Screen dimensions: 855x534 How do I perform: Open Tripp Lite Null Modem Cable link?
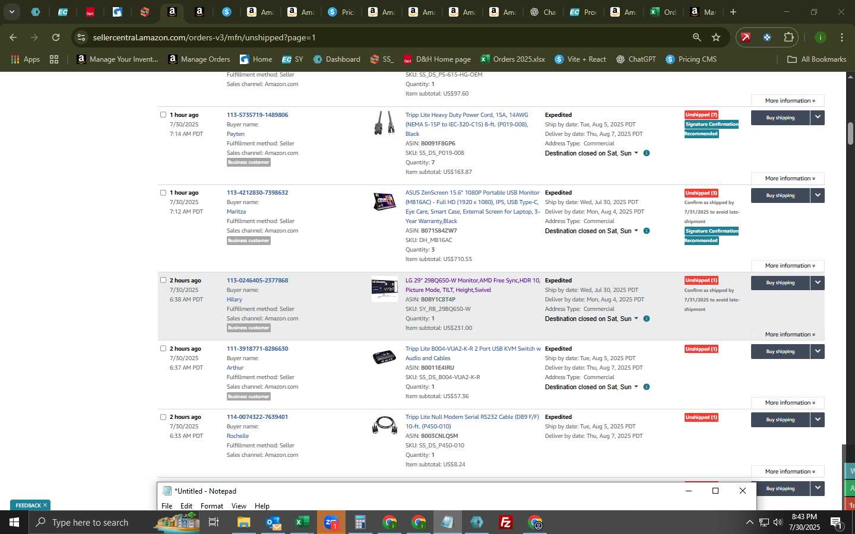coord(472,421)
